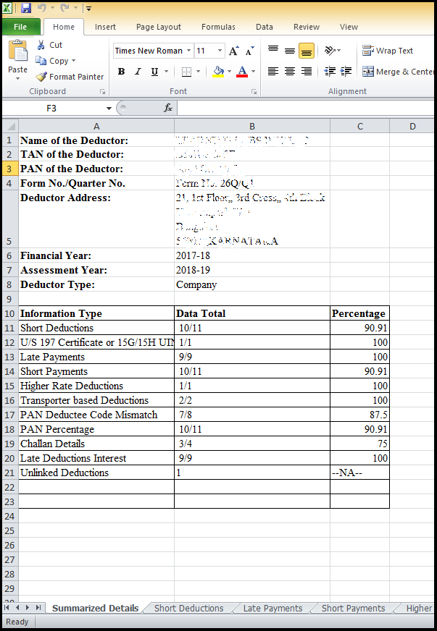Go to last sheet tab arrow
The height and width of the screenshot is (631, 437).
38,607
